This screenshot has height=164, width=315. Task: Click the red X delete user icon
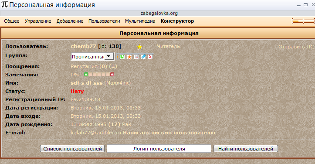click(x=150, y=57)
